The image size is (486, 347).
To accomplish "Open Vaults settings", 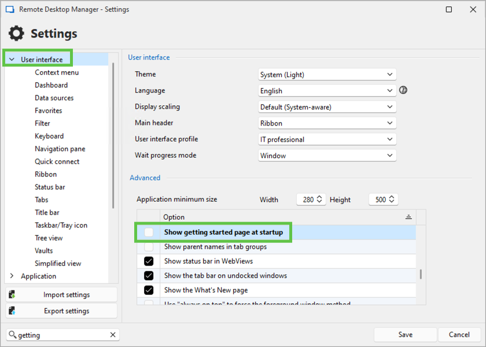I will click(44, 250).
